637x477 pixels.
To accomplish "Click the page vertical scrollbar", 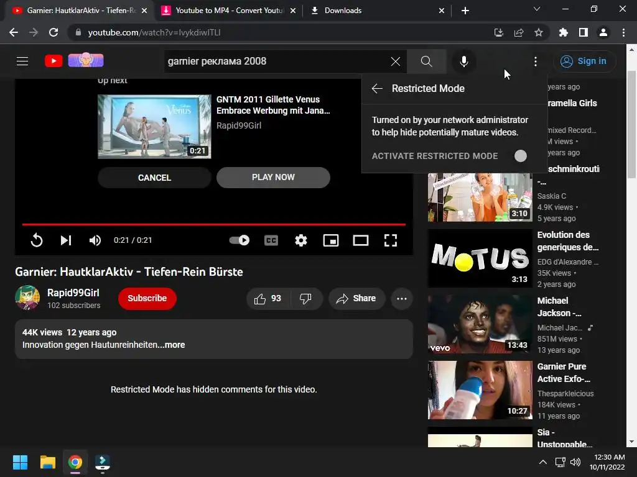I will 631,124.
